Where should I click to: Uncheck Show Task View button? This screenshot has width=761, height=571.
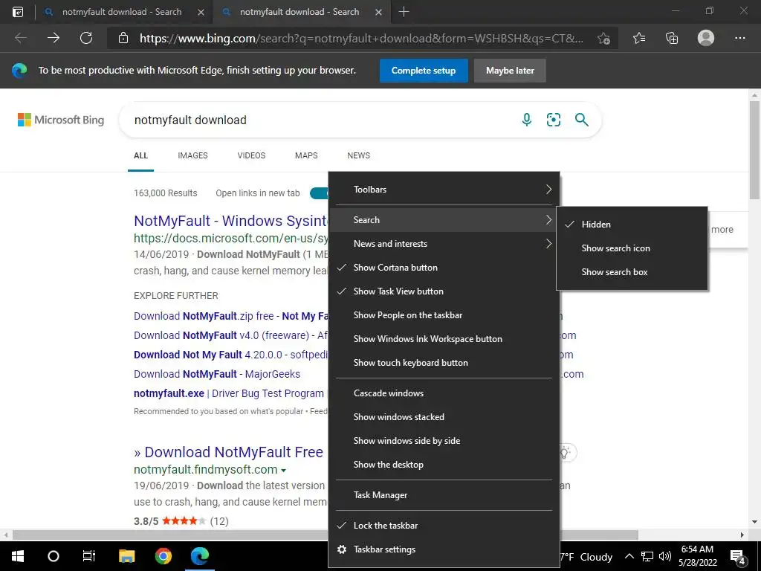[x=444, y=291]
